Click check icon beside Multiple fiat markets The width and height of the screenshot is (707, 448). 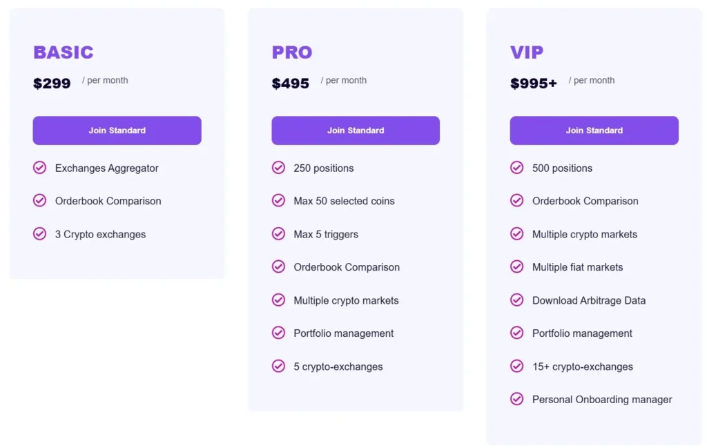click(516, 267)
